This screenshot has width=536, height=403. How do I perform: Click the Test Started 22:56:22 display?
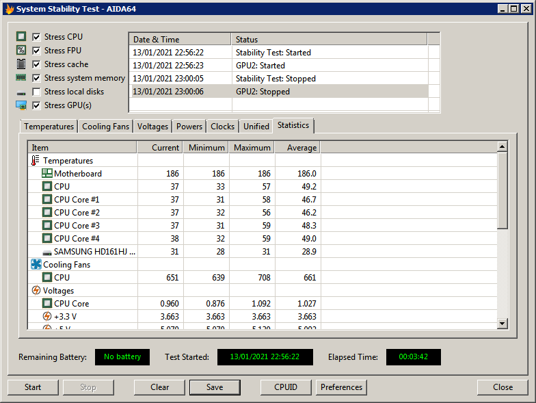click(265, 357)
